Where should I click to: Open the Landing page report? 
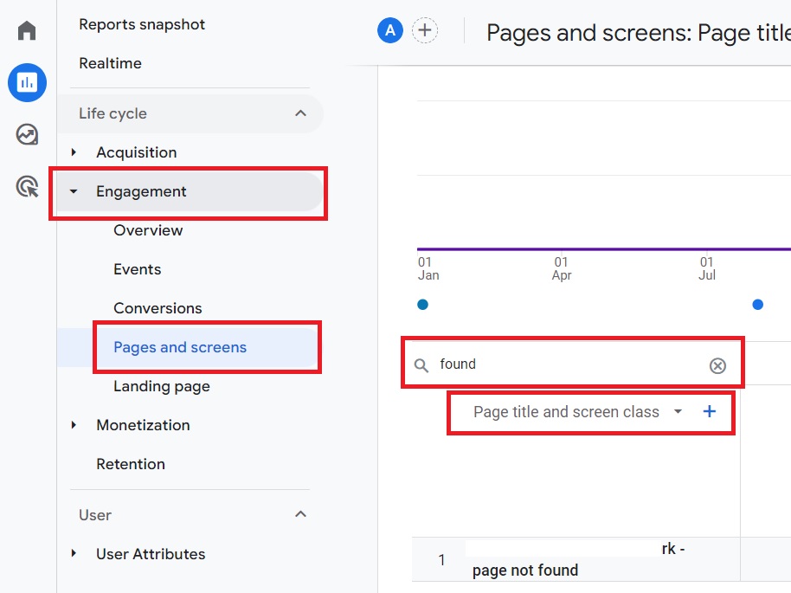[x=162, y=387]
